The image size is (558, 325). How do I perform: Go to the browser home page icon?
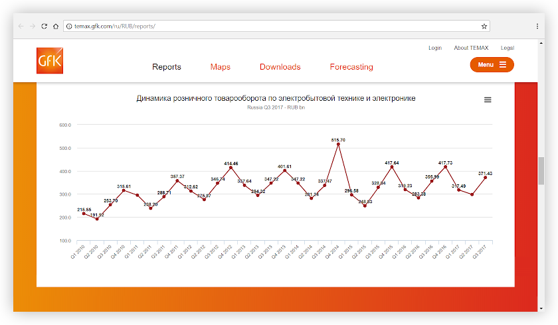point(56,26)
